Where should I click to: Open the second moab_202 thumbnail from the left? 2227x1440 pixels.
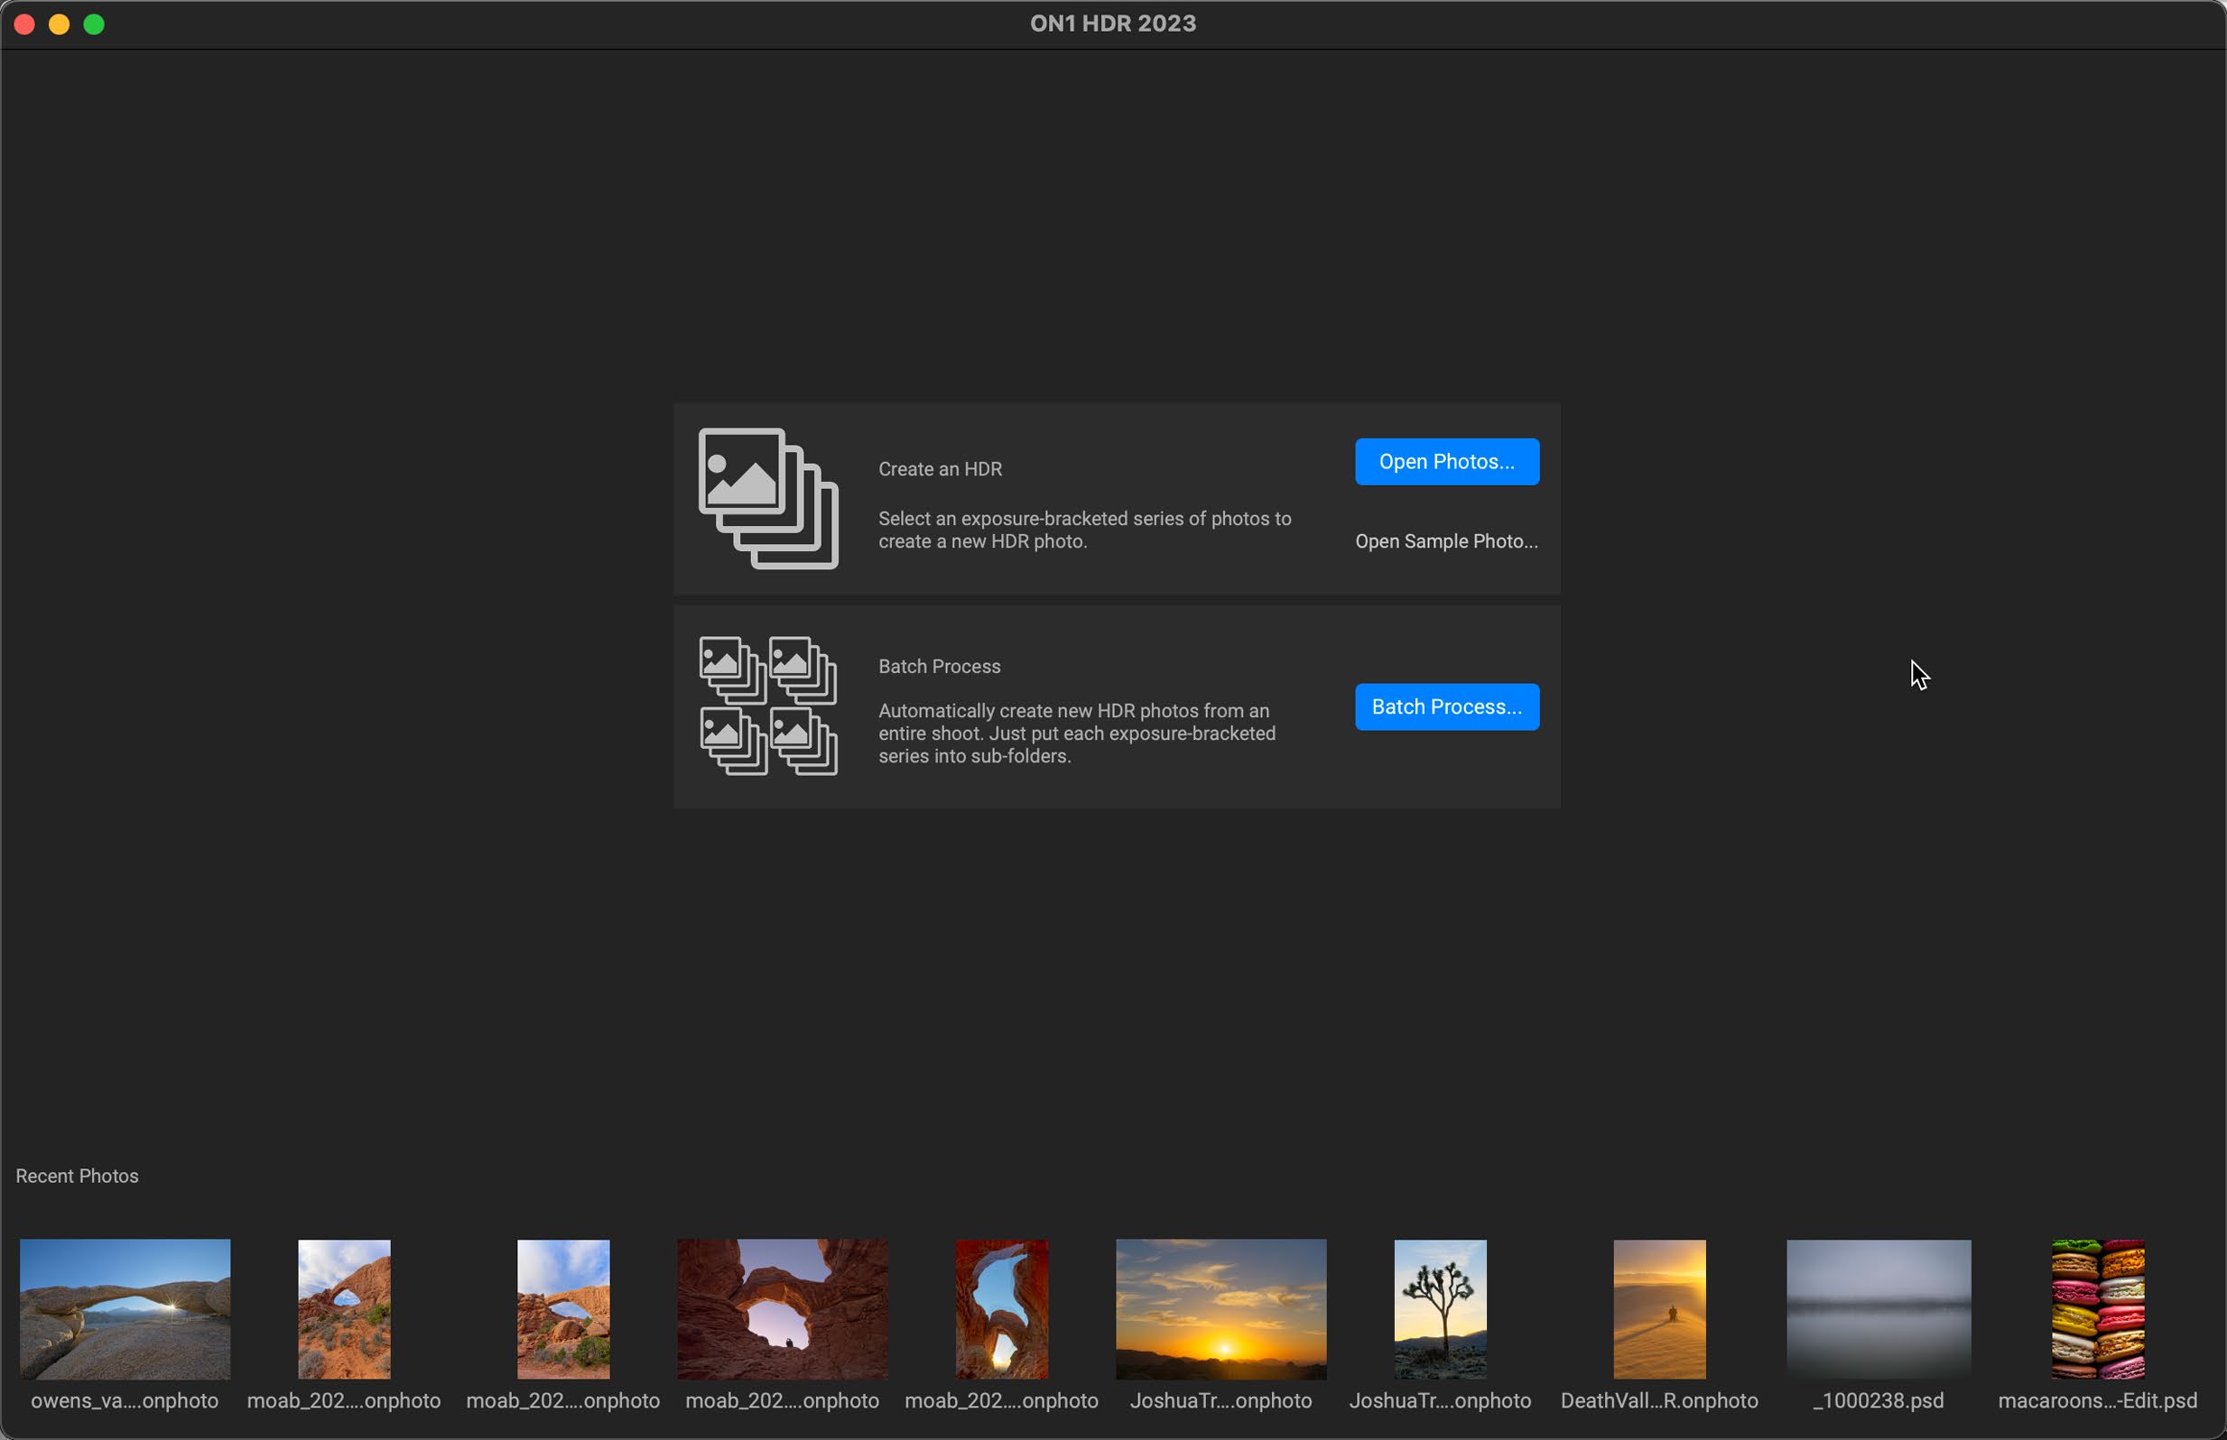pyautogui.click(x=563, y=1309)
